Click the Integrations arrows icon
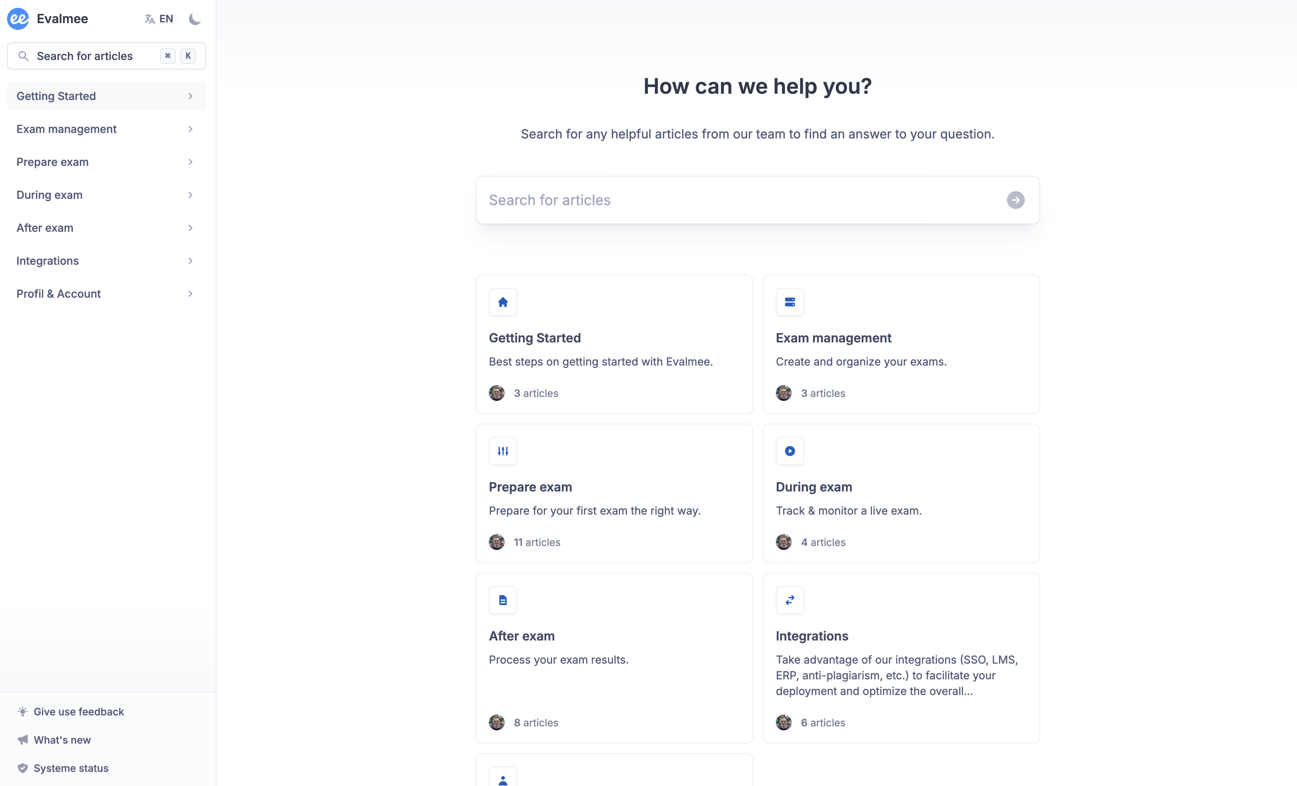Screen dimensions: 1297x786 (790, 600)
